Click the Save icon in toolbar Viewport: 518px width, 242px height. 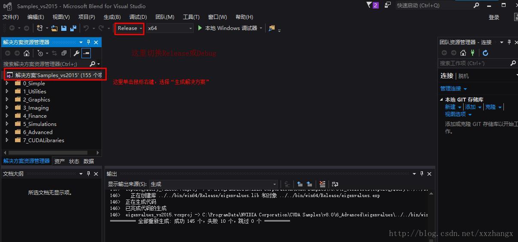pos(64,28)
